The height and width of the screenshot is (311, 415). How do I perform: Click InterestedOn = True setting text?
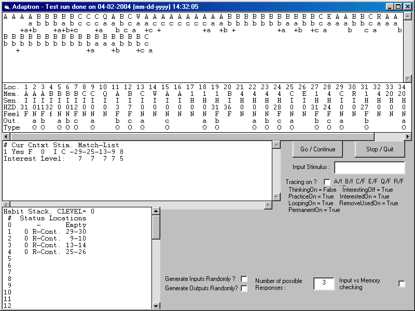click(x=365, y=196)
